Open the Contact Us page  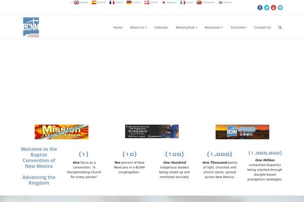coord(262,27)
